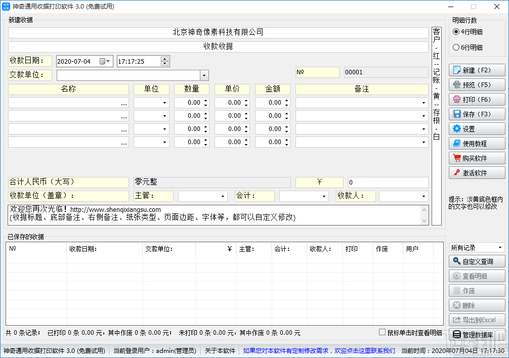Viewport: 509px width, 358px height.
Task: Expand the 会计 dropdown
Action: pyautogui.click(x=324, y=196)
